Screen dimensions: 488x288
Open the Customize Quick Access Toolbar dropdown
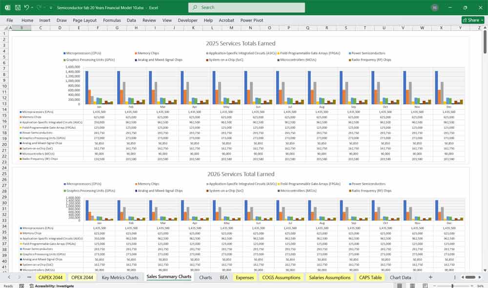pos(51,8)
